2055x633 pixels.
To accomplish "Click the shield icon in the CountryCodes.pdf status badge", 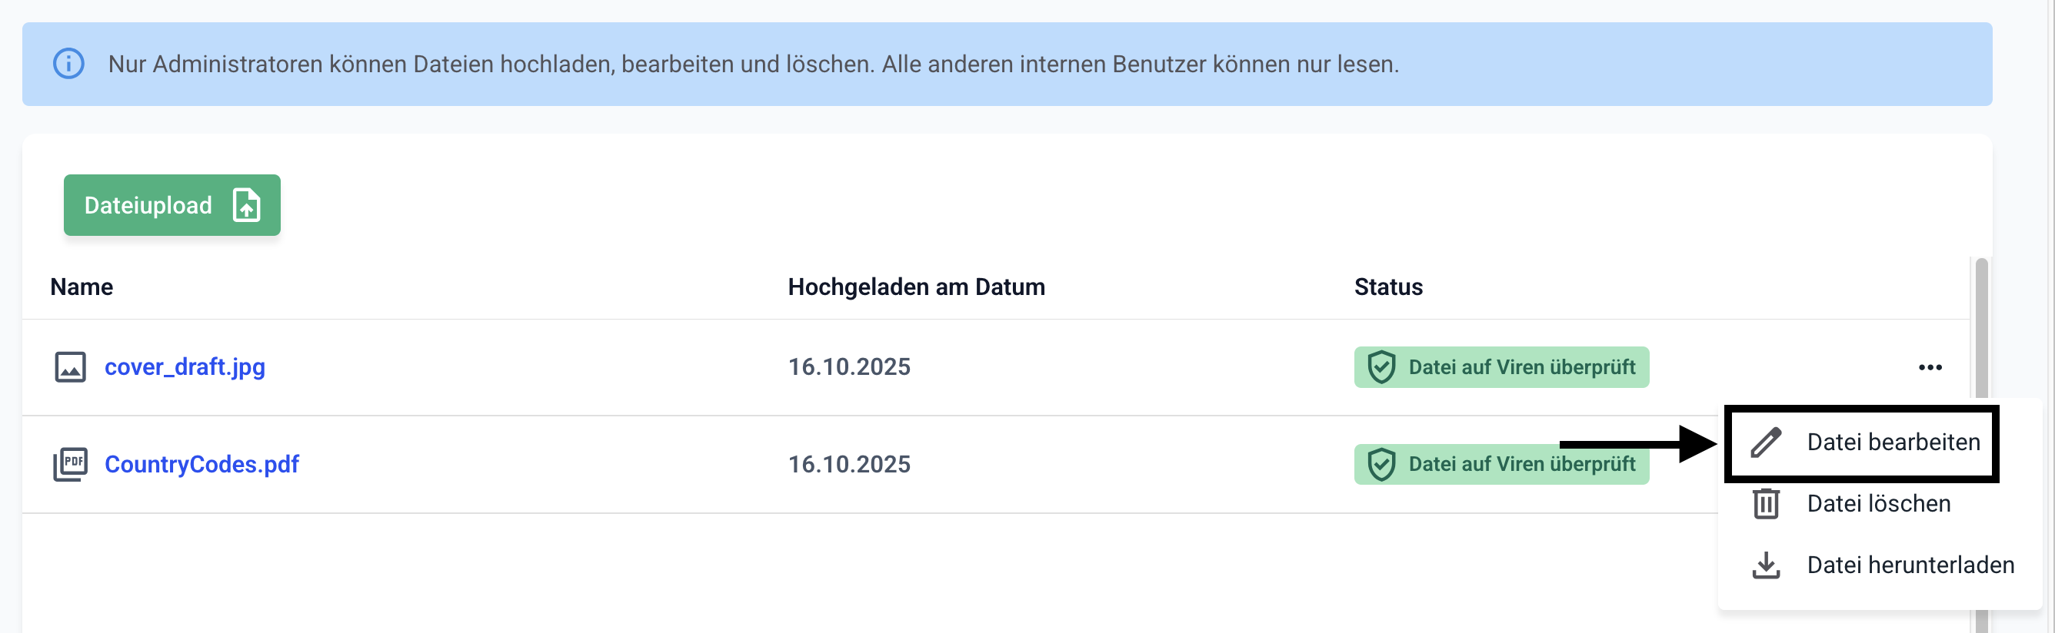I will click(1381, 464).
